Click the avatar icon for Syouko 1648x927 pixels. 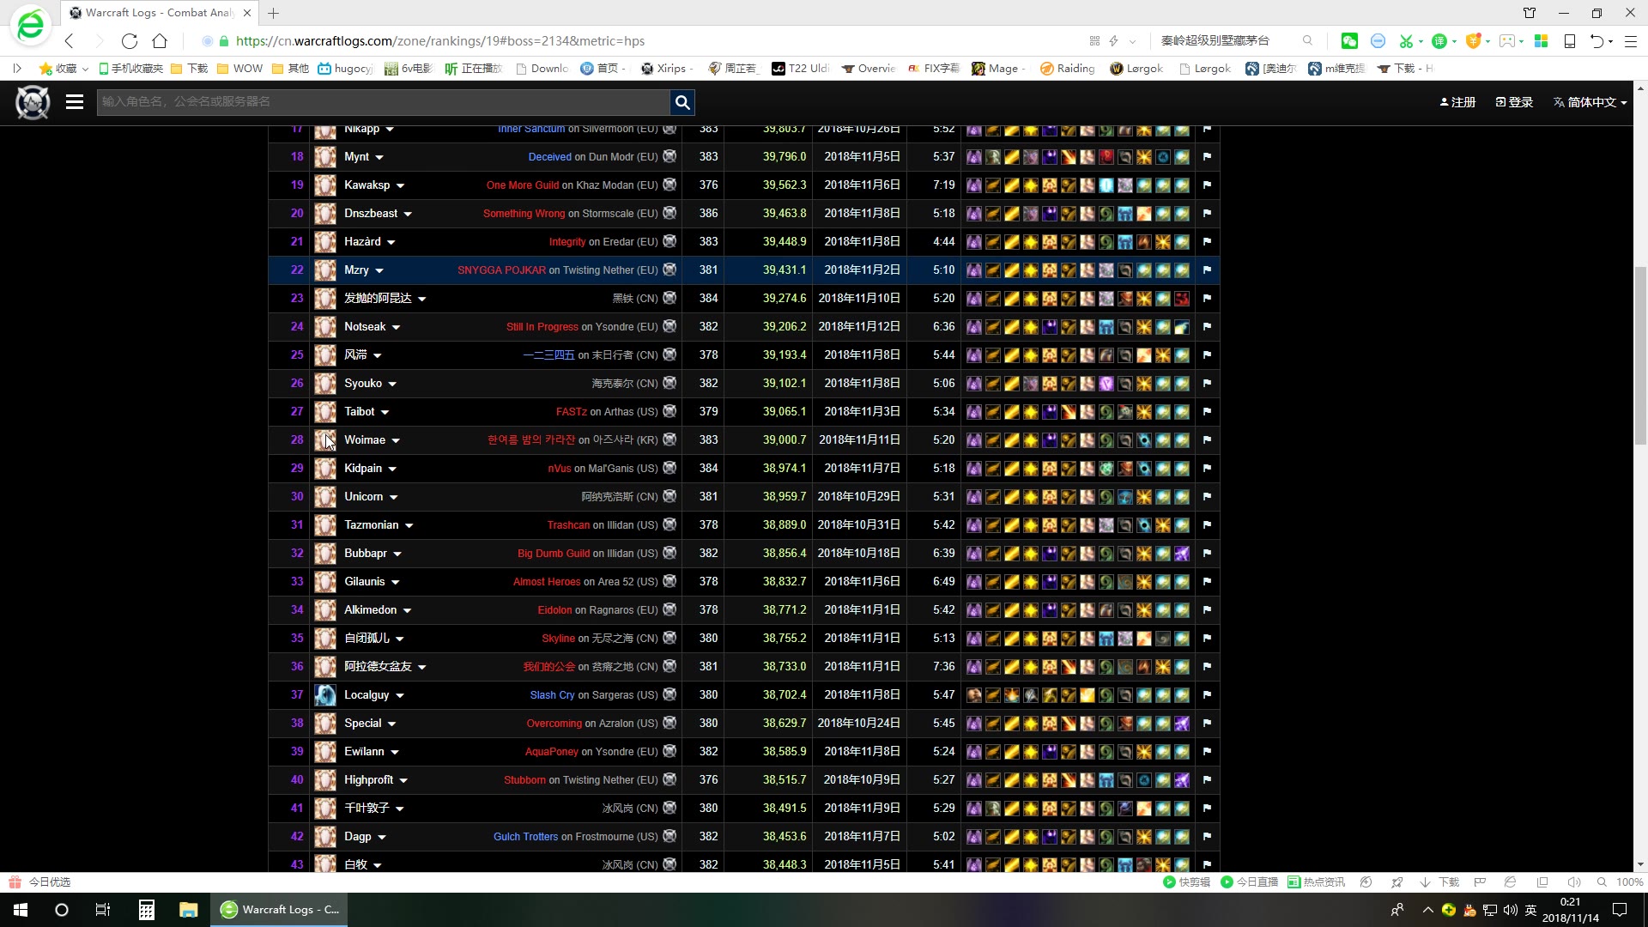click(x=325, y=384)
